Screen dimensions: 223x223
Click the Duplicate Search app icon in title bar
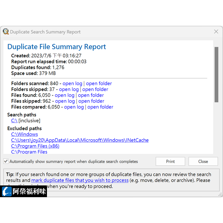pyautogui.click(x=6, y=32)
